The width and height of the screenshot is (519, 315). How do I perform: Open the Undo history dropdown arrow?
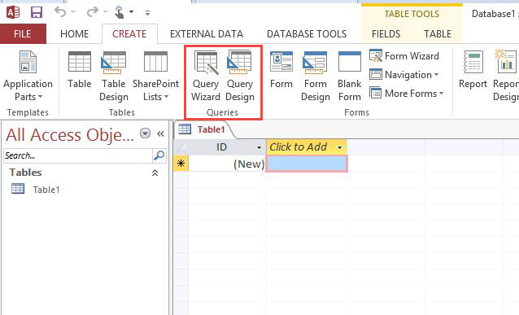pyautogui.click(x=73, y=12)
